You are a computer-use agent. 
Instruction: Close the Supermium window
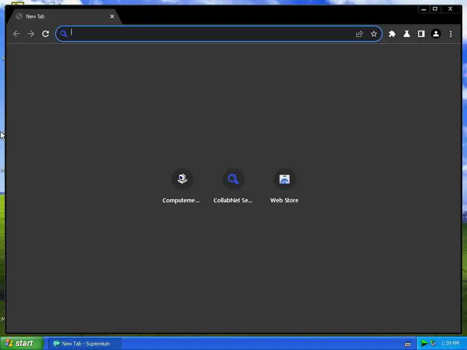click(450, 9)
